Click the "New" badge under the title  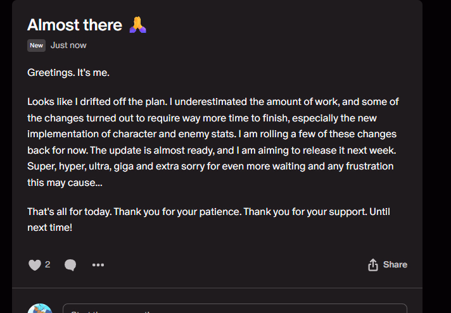(37, 46)
